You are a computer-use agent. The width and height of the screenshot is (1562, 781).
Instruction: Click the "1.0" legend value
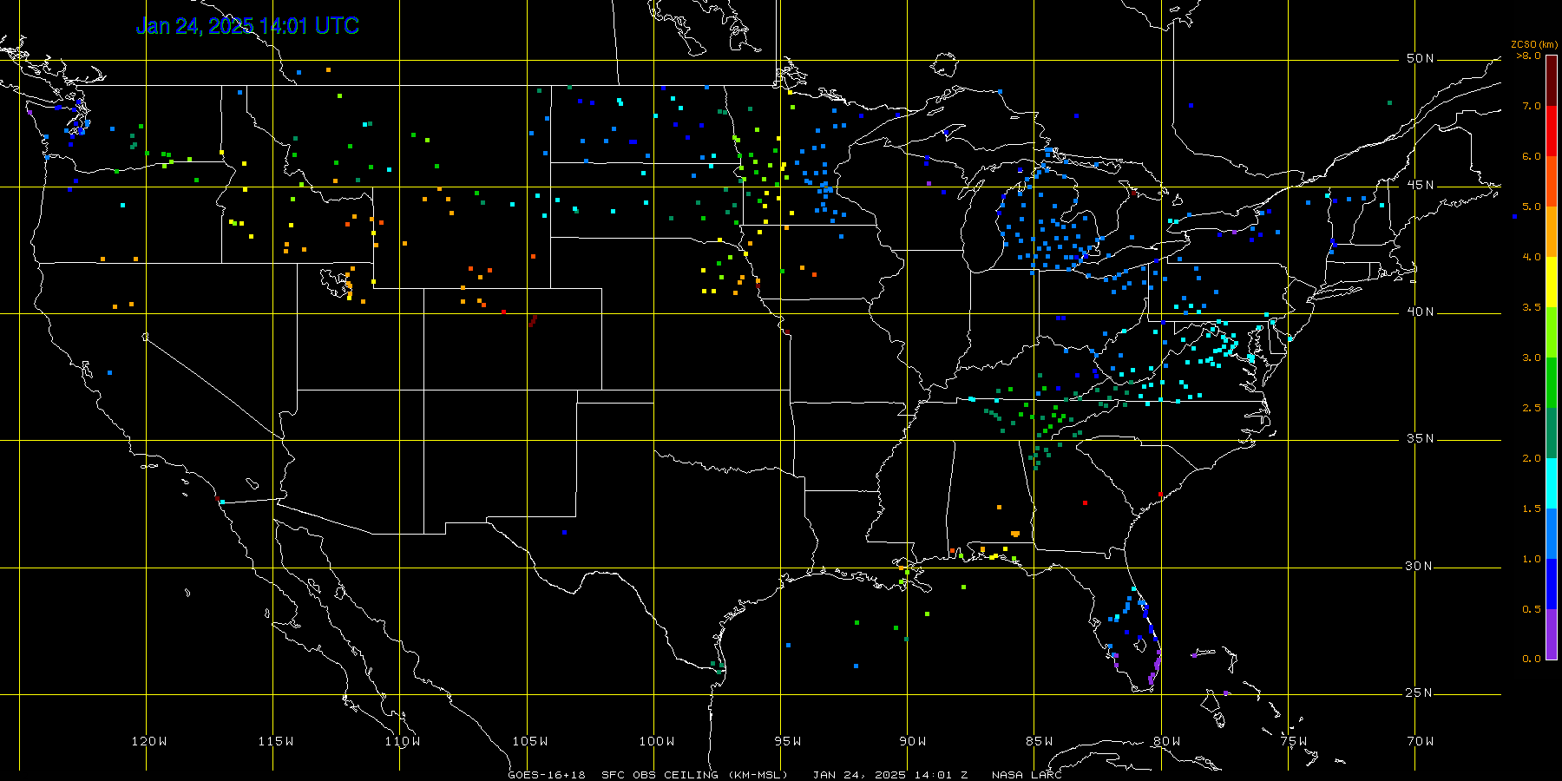[1532, 559]
